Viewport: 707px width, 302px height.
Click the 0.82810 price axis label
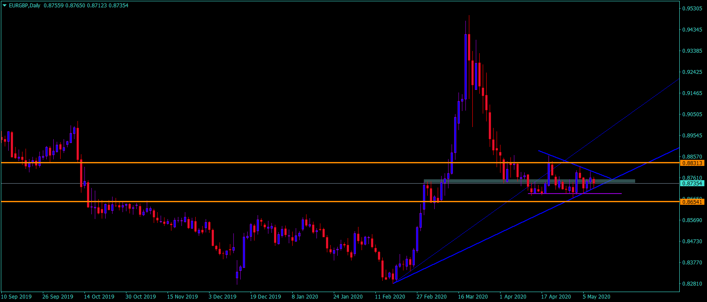692,283
